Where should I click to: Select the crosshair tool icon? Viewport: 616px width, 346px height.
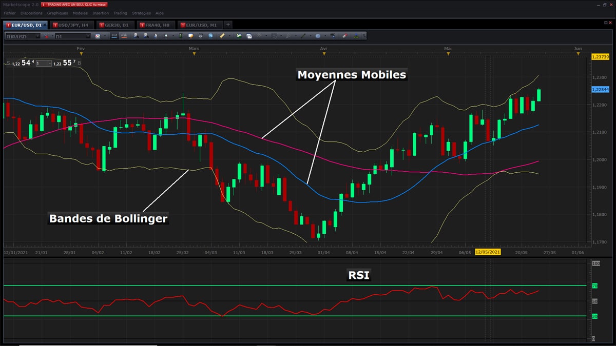(165, 36)
